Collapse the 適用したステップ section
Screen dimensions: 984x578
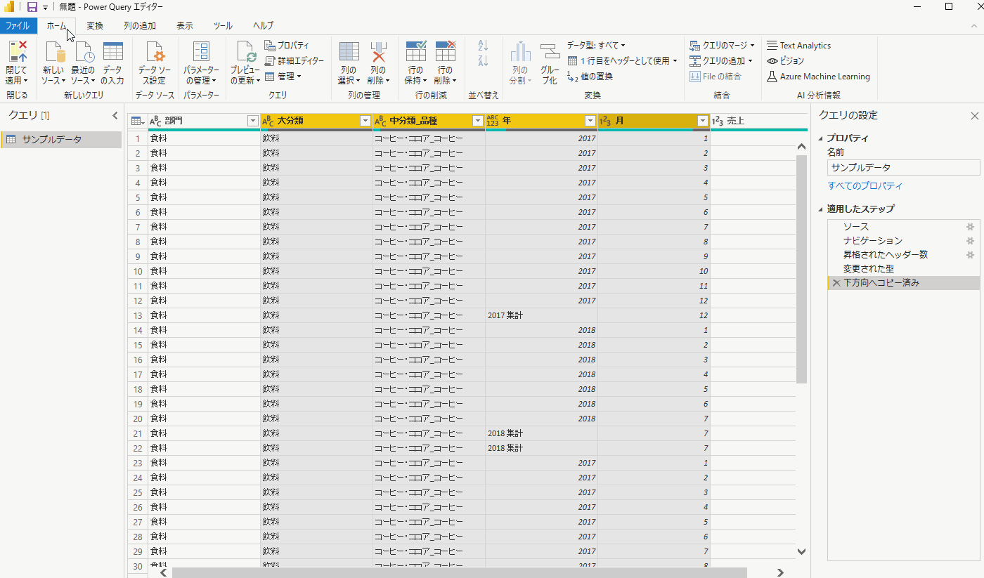(820, 209)
